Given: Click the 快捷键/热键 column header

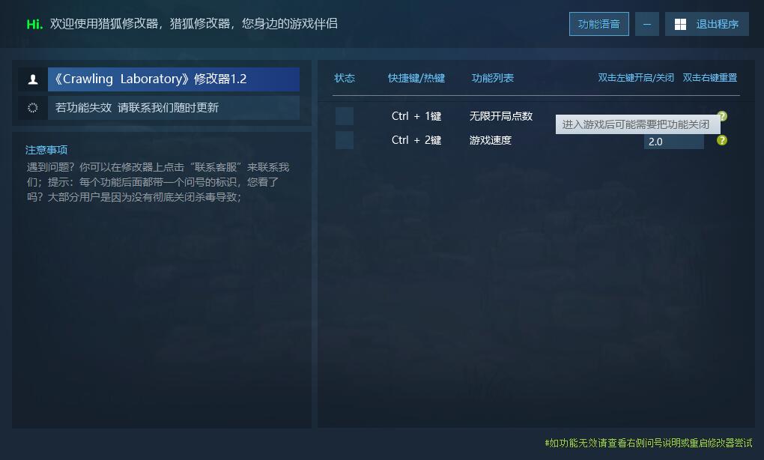Looking at the screenshot, I should 416,78.
